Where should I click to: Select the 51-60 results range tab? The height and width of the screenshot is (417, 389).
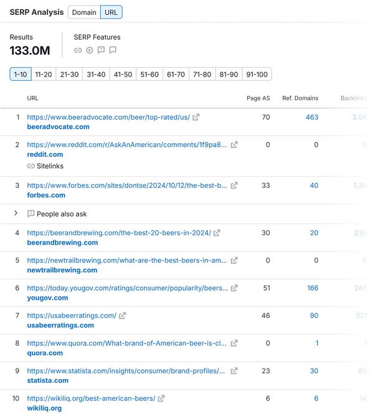coord(149,74)
